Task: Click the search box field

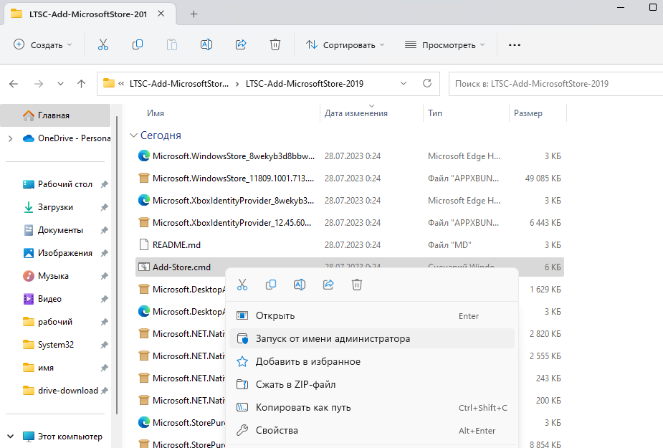Action: 555,84
